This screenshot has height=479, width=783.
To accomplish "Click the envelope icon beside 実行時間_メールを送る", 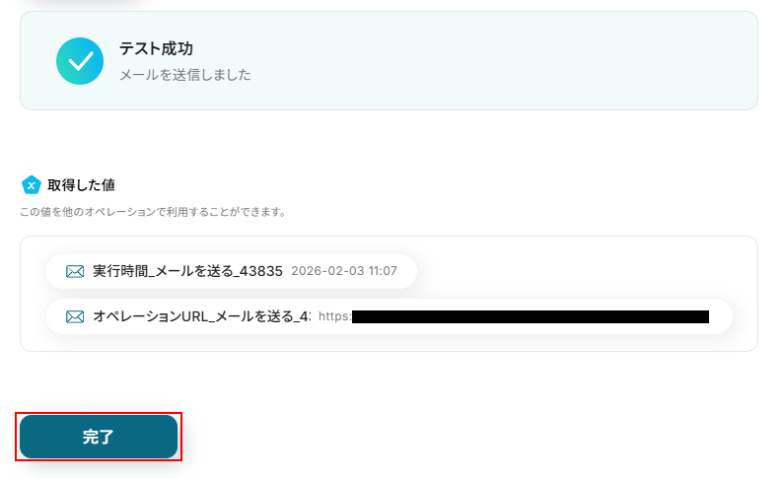I will point(75,271).
